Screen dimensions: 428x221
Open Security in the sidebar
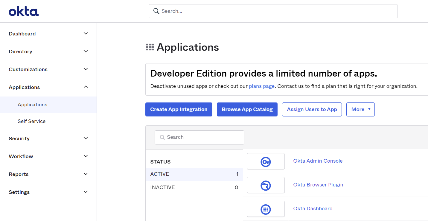19,138
